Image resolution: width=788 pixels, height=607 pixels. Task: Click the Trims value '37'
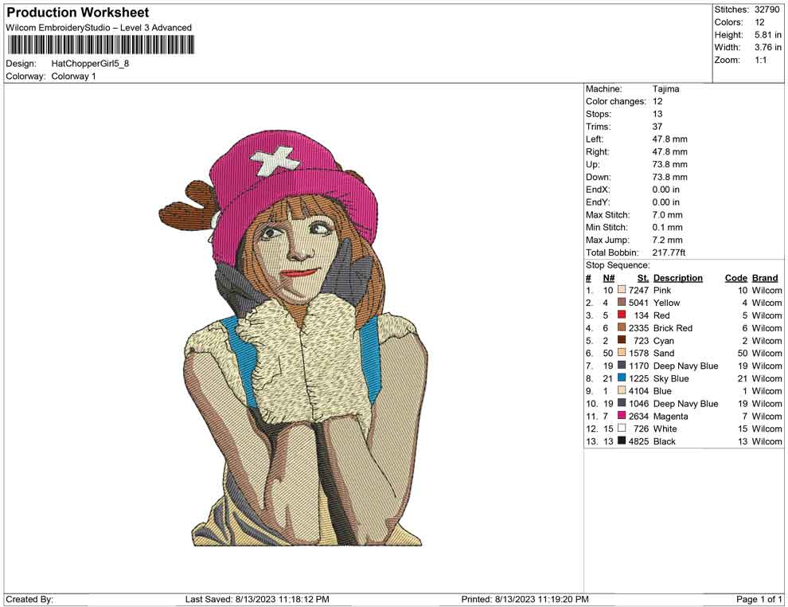657,127
